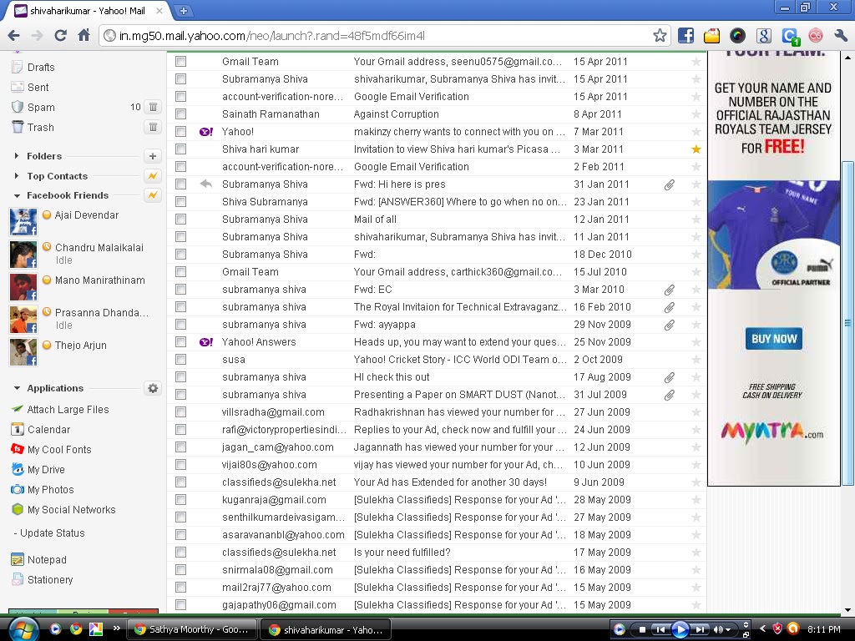Star the Gmail Team seenu0575 message

(x=696, y=62)
